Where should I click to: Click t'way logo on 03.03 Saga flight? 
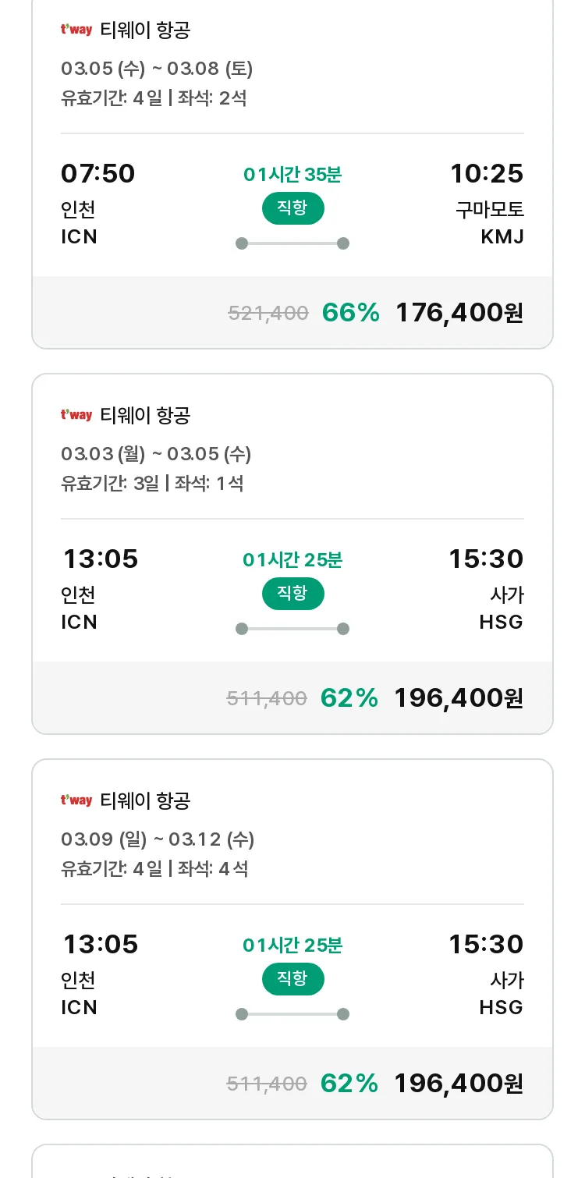coord(76,415)
